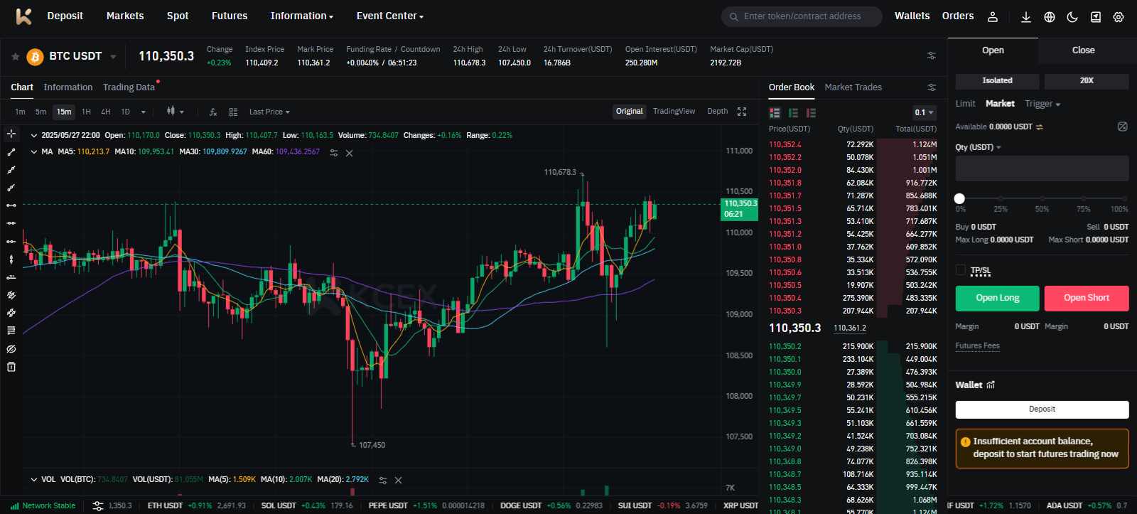This screenshot has width=1137, height=514.
Task: Switch to the Close position tab
Action: coord(1083,50)
